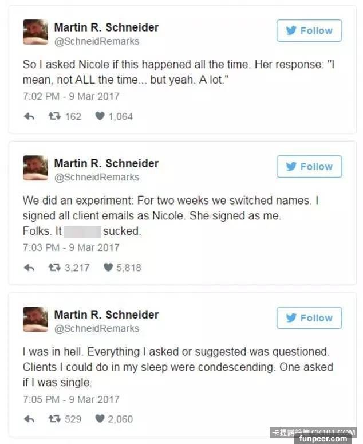Reply to the switched names experiment tweet
The width and height of the screenshot is (363, 444).
(x=29, y=268)
